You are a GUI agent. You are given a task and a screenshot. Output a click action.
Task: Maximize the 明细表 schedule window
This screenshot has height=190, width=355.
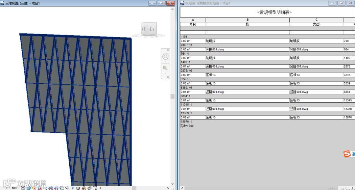pos(341,3)
